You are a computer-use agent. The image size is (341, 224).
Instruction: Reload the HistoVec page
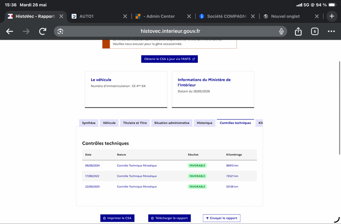[43, 31]
